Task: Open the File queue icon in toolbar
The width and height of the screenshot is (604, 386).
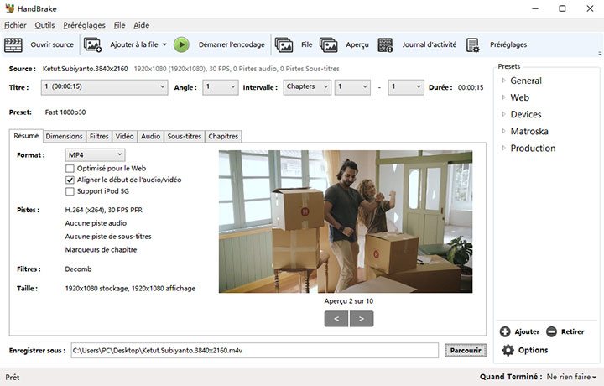Action: [284, 44]
